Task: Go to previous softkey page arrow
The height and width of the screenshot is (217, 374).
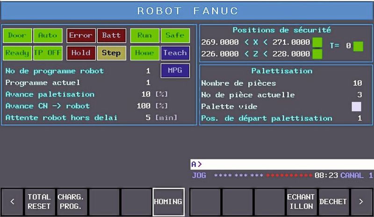Action: [13, 202]
